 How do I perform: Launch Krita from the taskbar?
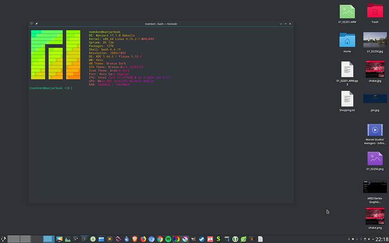[x=185, y=239]
